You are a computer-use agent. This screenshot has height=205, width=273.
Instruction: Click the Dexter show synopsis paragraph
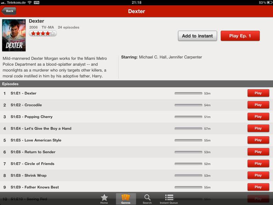55,67
